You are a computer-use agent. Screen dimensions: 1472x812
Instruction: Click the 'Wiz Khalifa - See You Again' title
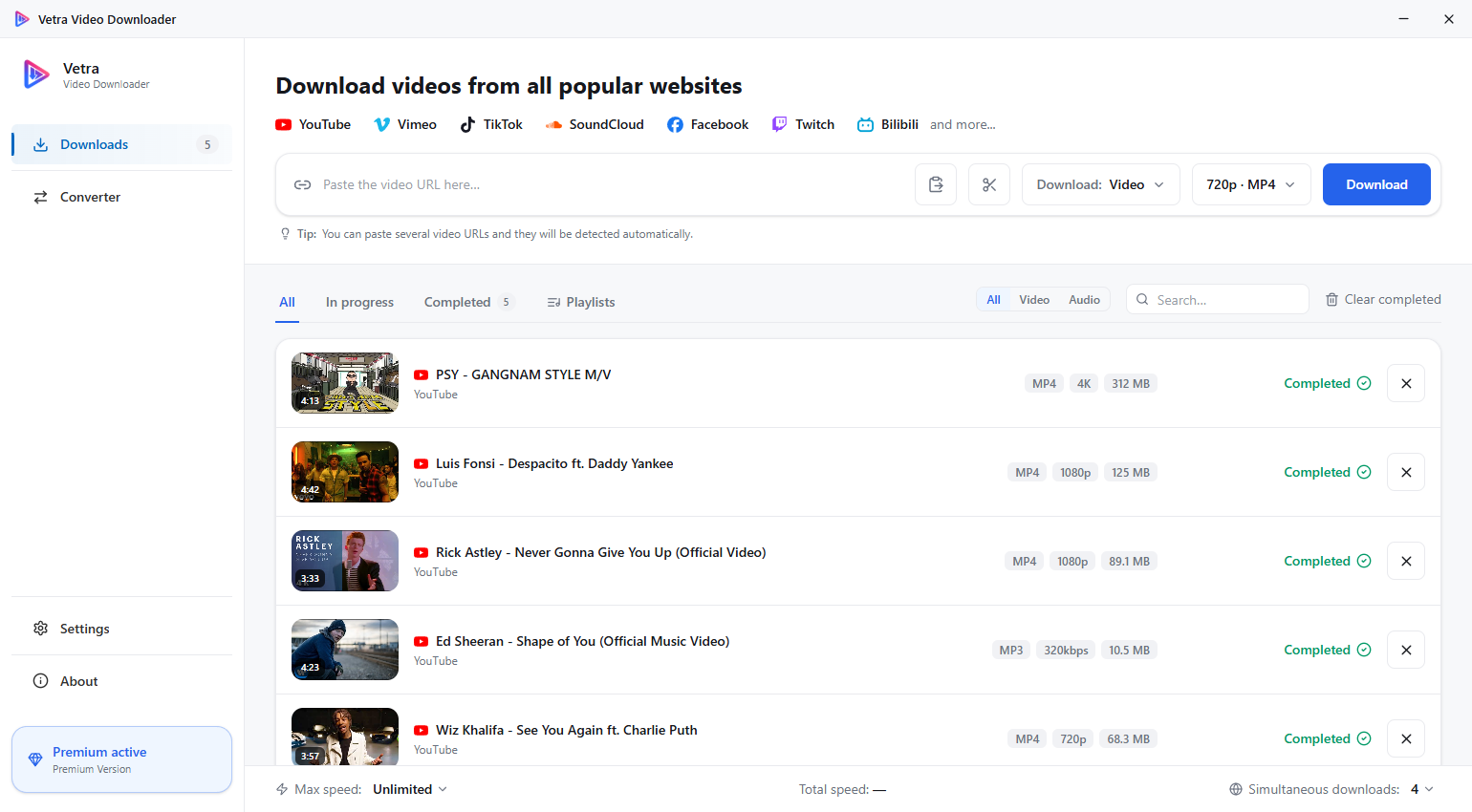[x=567, y=730]
